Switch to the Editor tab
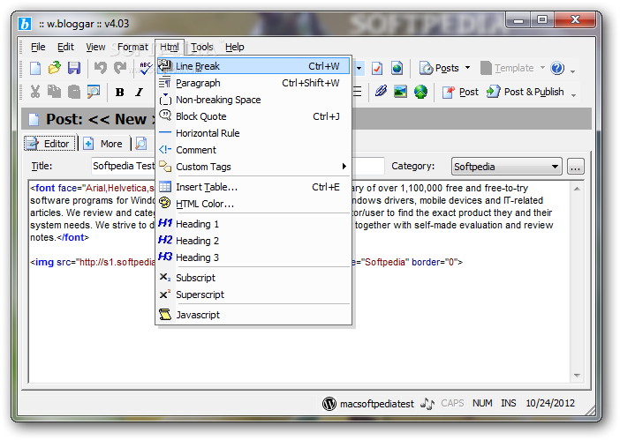The width and height of the screenshot is (620, 440). click(49, 144)
